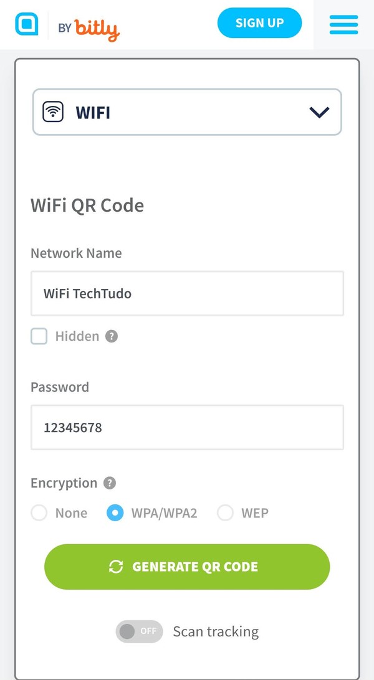The width and height of the screenshot is (374, 680).
Task: Open the hamburger navigation menu
Action: [343, 23]
